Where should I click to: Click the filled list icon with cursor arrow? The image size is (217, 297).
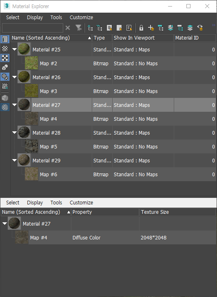click(109, 28)
